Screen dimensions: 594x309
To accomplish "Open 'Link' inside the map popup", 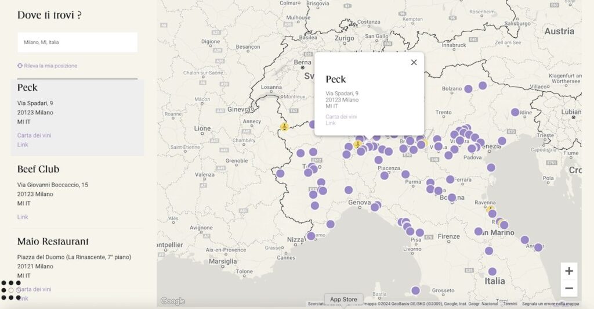I will (x=331, y=123).
